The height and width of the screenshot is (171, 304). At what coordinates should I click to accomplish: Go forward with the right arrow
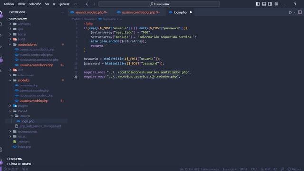(94, 4)
